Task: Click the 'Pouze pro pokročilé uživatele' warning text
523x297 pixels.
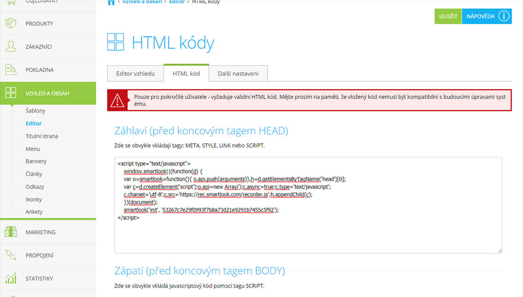Action: coord(320,100)
